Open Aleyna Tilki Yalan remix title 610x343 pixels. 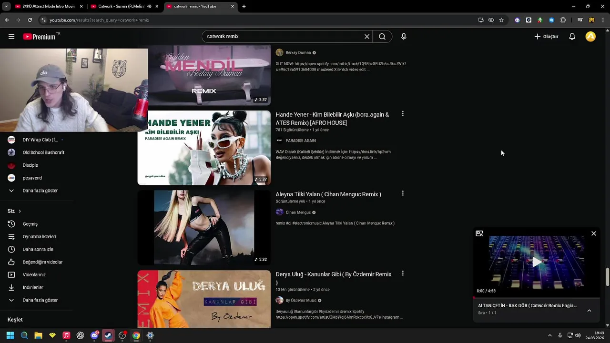[328, 194]
